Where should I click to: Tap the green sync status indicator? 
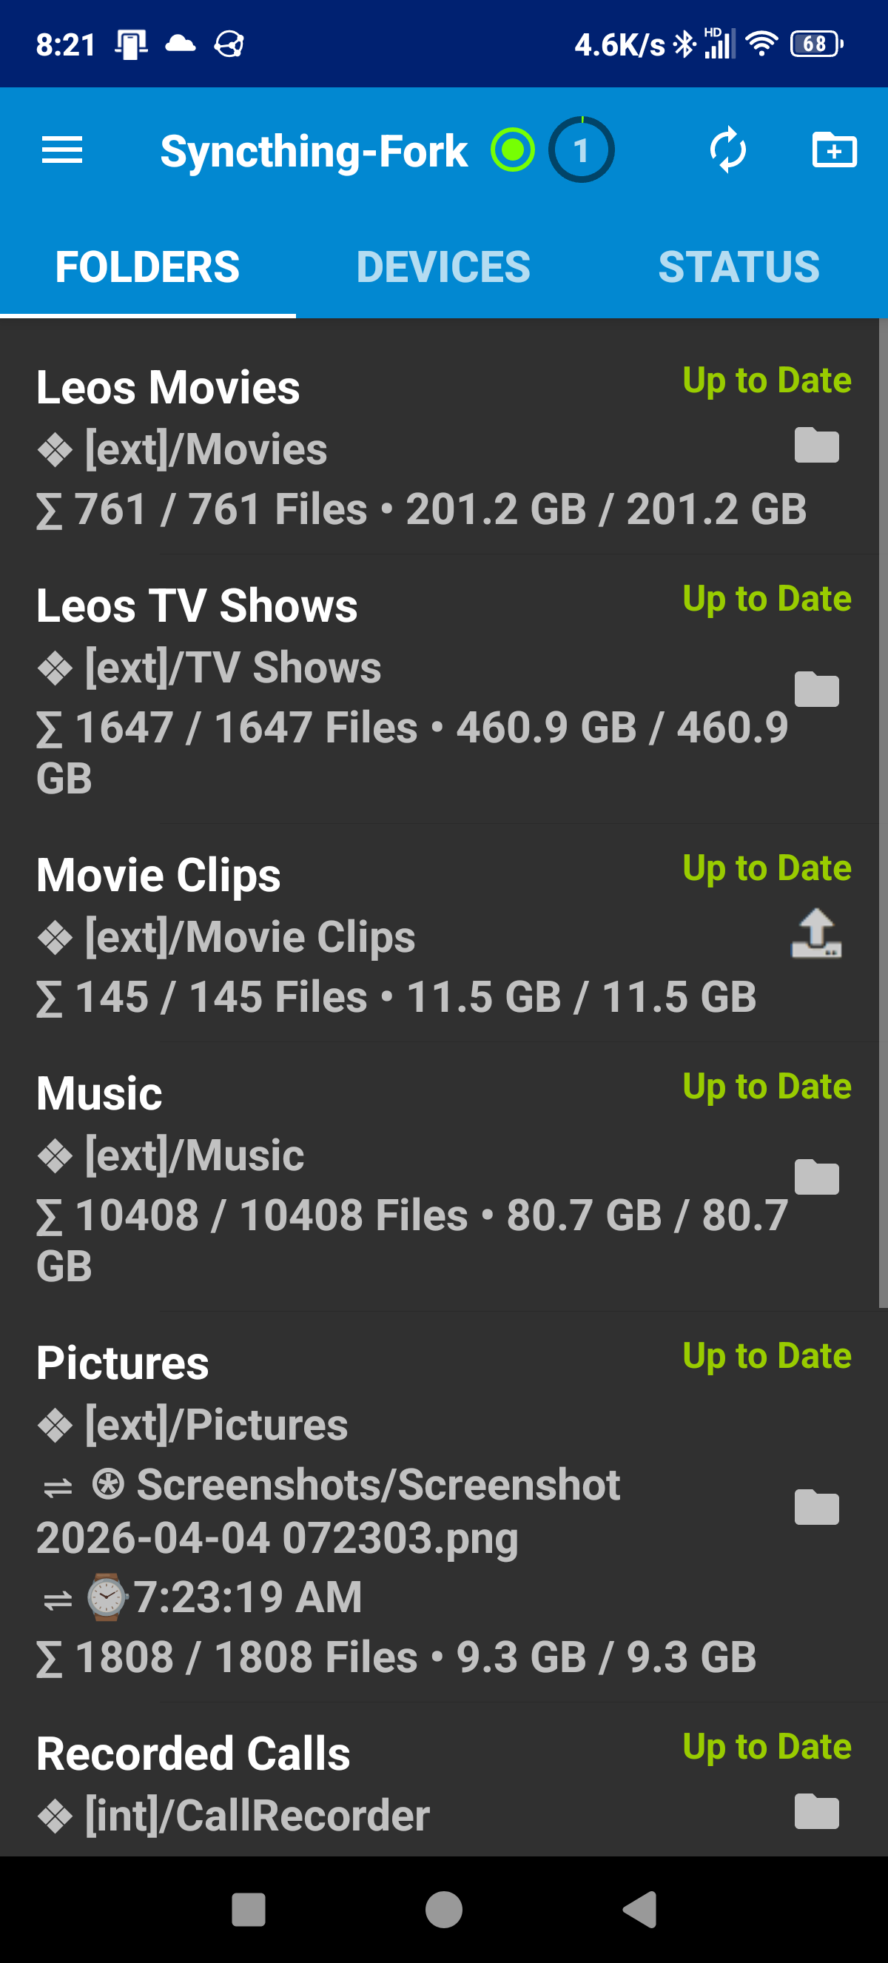pos(513,150)
